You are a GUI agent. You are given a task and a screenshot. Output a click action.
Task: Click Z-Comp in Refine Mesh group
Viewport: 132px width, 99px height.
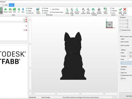(45, 8)
